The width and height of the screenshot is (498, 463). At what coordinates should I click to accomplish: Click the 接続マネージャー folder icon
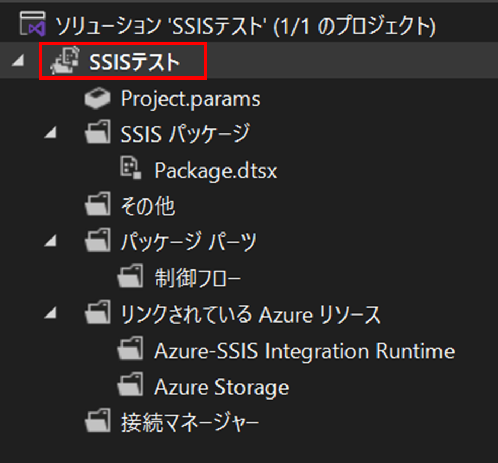click(x=98, y=421)
